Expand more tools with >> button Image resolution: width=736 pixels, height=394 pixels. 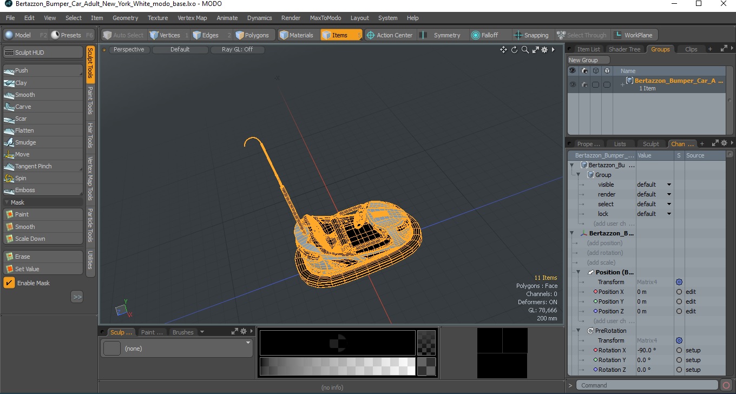[x=77, y=297]
